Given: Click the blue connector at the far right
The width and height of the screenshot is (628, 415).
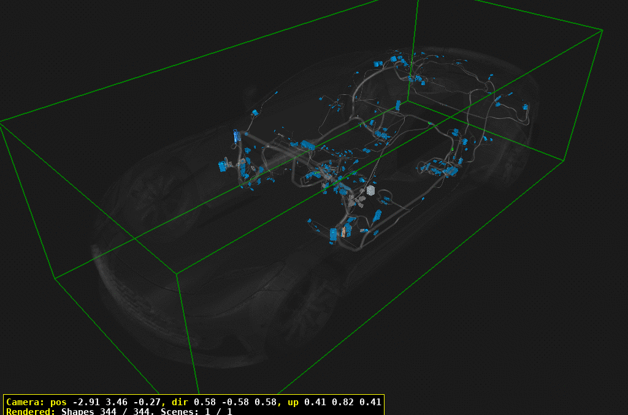Looking at the screenshot, I should point(525,107).
